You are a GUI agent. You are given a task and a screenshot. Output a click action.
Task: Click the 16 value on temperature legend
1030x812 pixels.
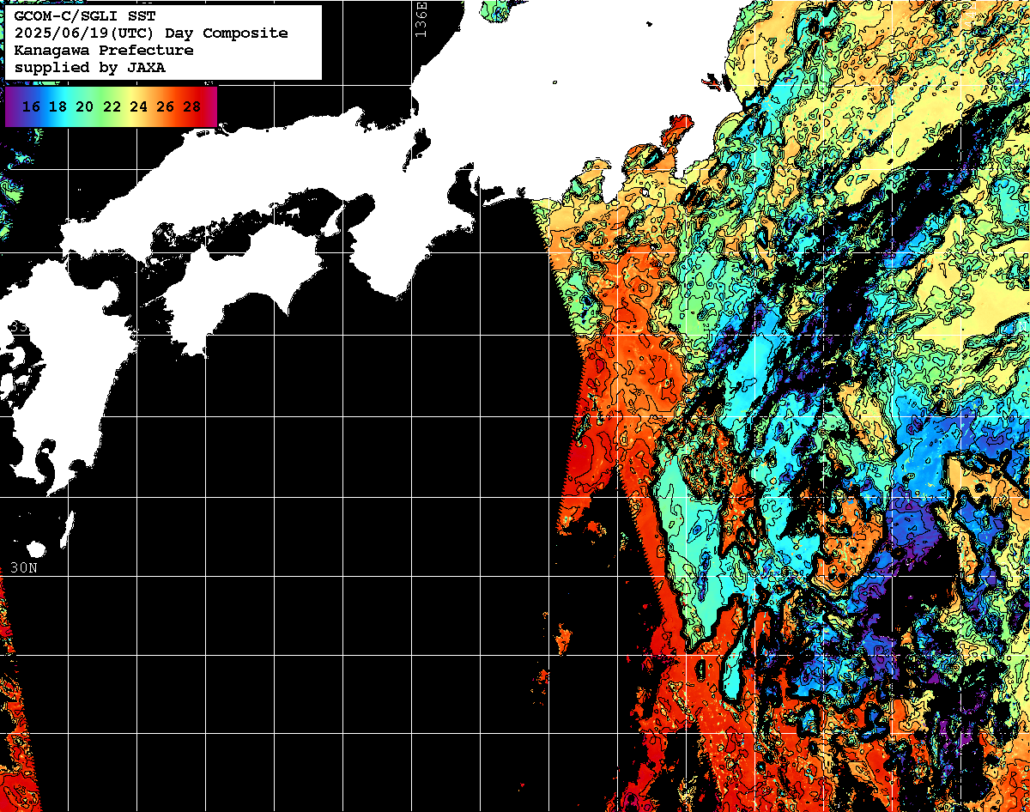(x=31, y=107)
